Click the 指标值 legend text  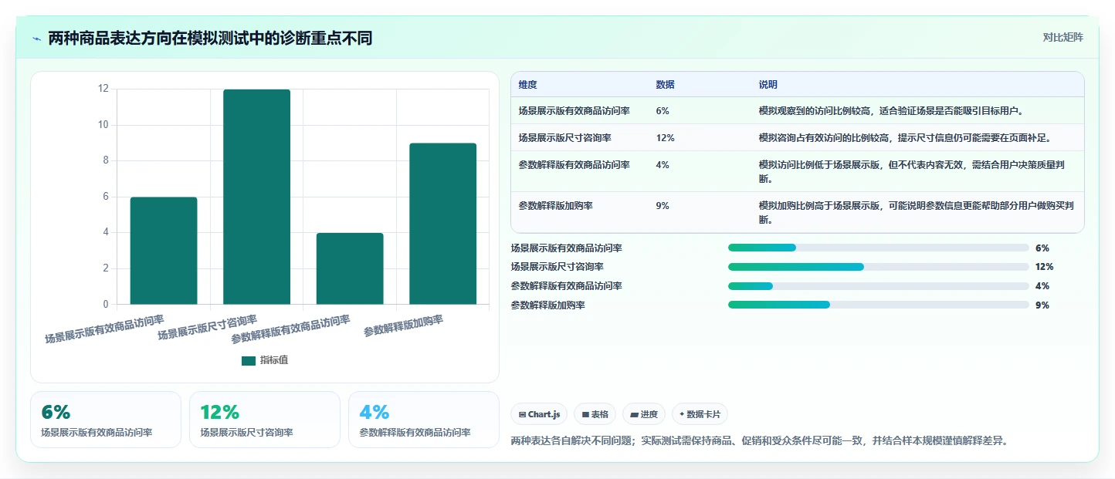coord(274,360)
